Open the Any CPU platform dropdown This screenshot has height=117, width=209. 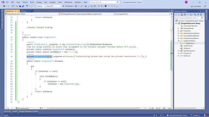[54, 6]
